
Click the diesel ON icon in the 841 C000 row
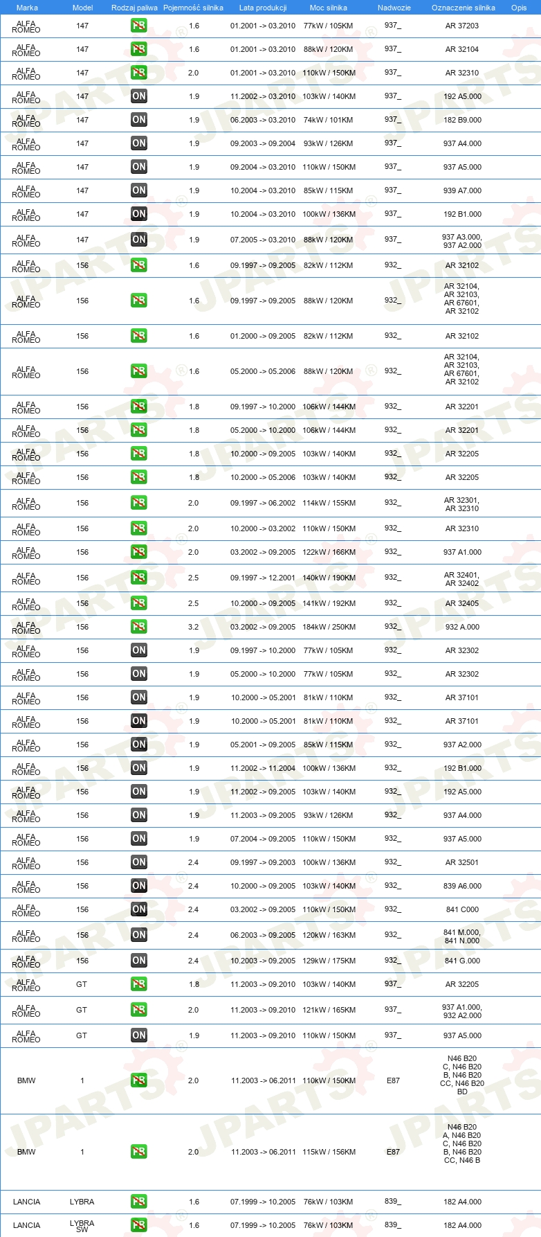[x=138, y=909]
